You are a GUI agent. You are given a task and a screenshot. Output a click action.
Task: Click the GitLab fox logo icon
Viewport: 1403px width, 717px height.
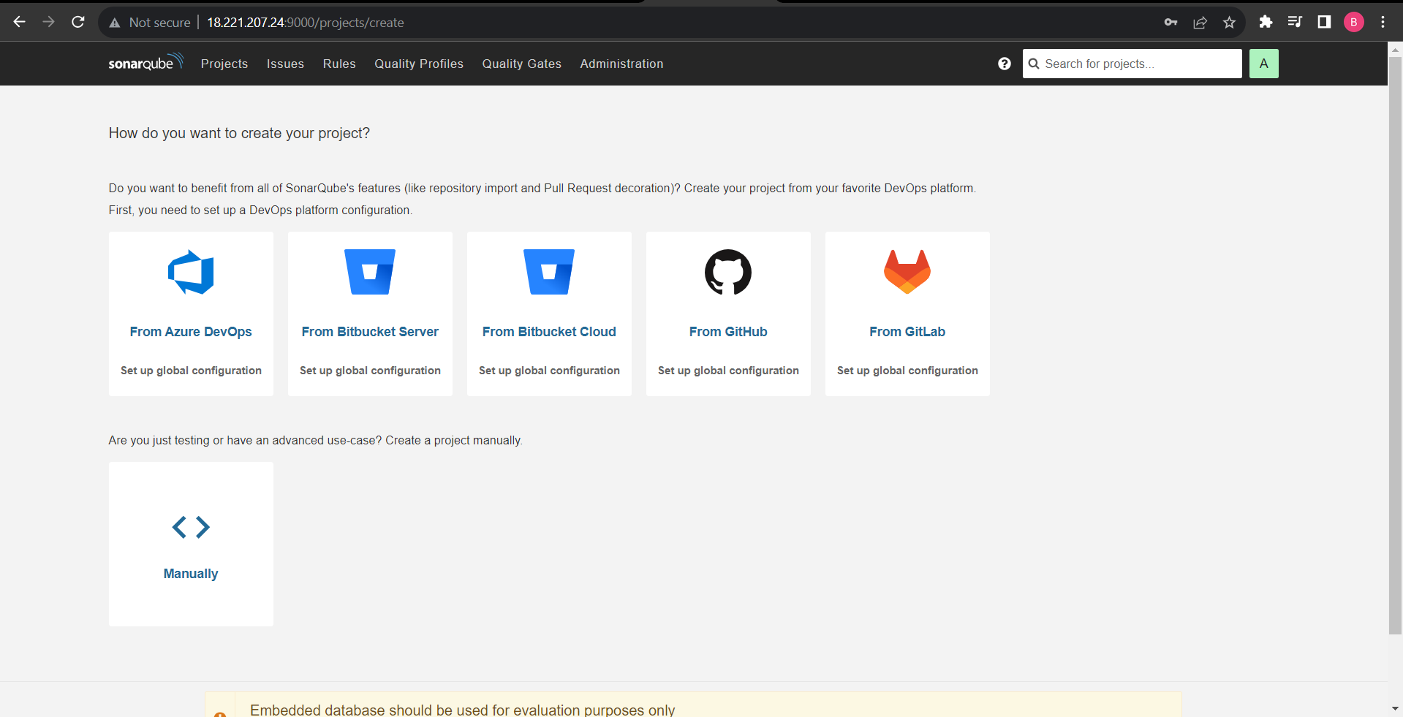click(x=907, y=272)
